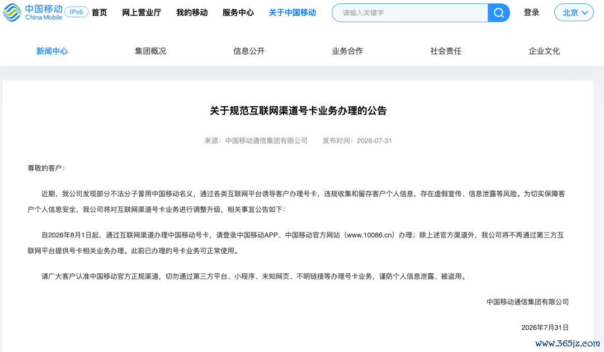Click the 登录 link
604x352 pixels.
531,13
